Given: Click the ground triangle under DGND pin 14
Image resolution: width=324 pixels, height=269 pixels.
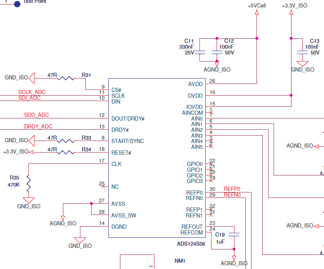Looking at the screenshot, I should coord(80,240).
